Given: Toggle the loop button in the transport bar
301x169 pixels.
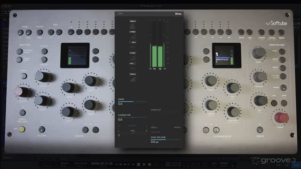Looking at the screenshot, I should click(156, 164).
